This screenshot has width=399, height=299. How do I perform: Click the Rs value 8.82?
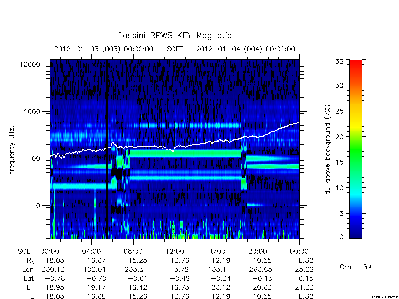click(306, 260)
